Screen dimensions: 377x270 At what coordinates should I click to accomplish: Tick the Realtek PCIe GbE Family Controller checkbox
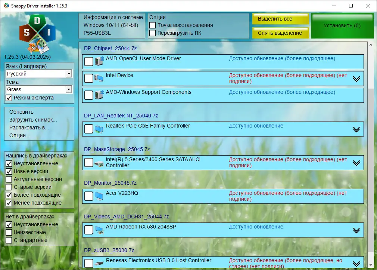(x=88, y=129)
